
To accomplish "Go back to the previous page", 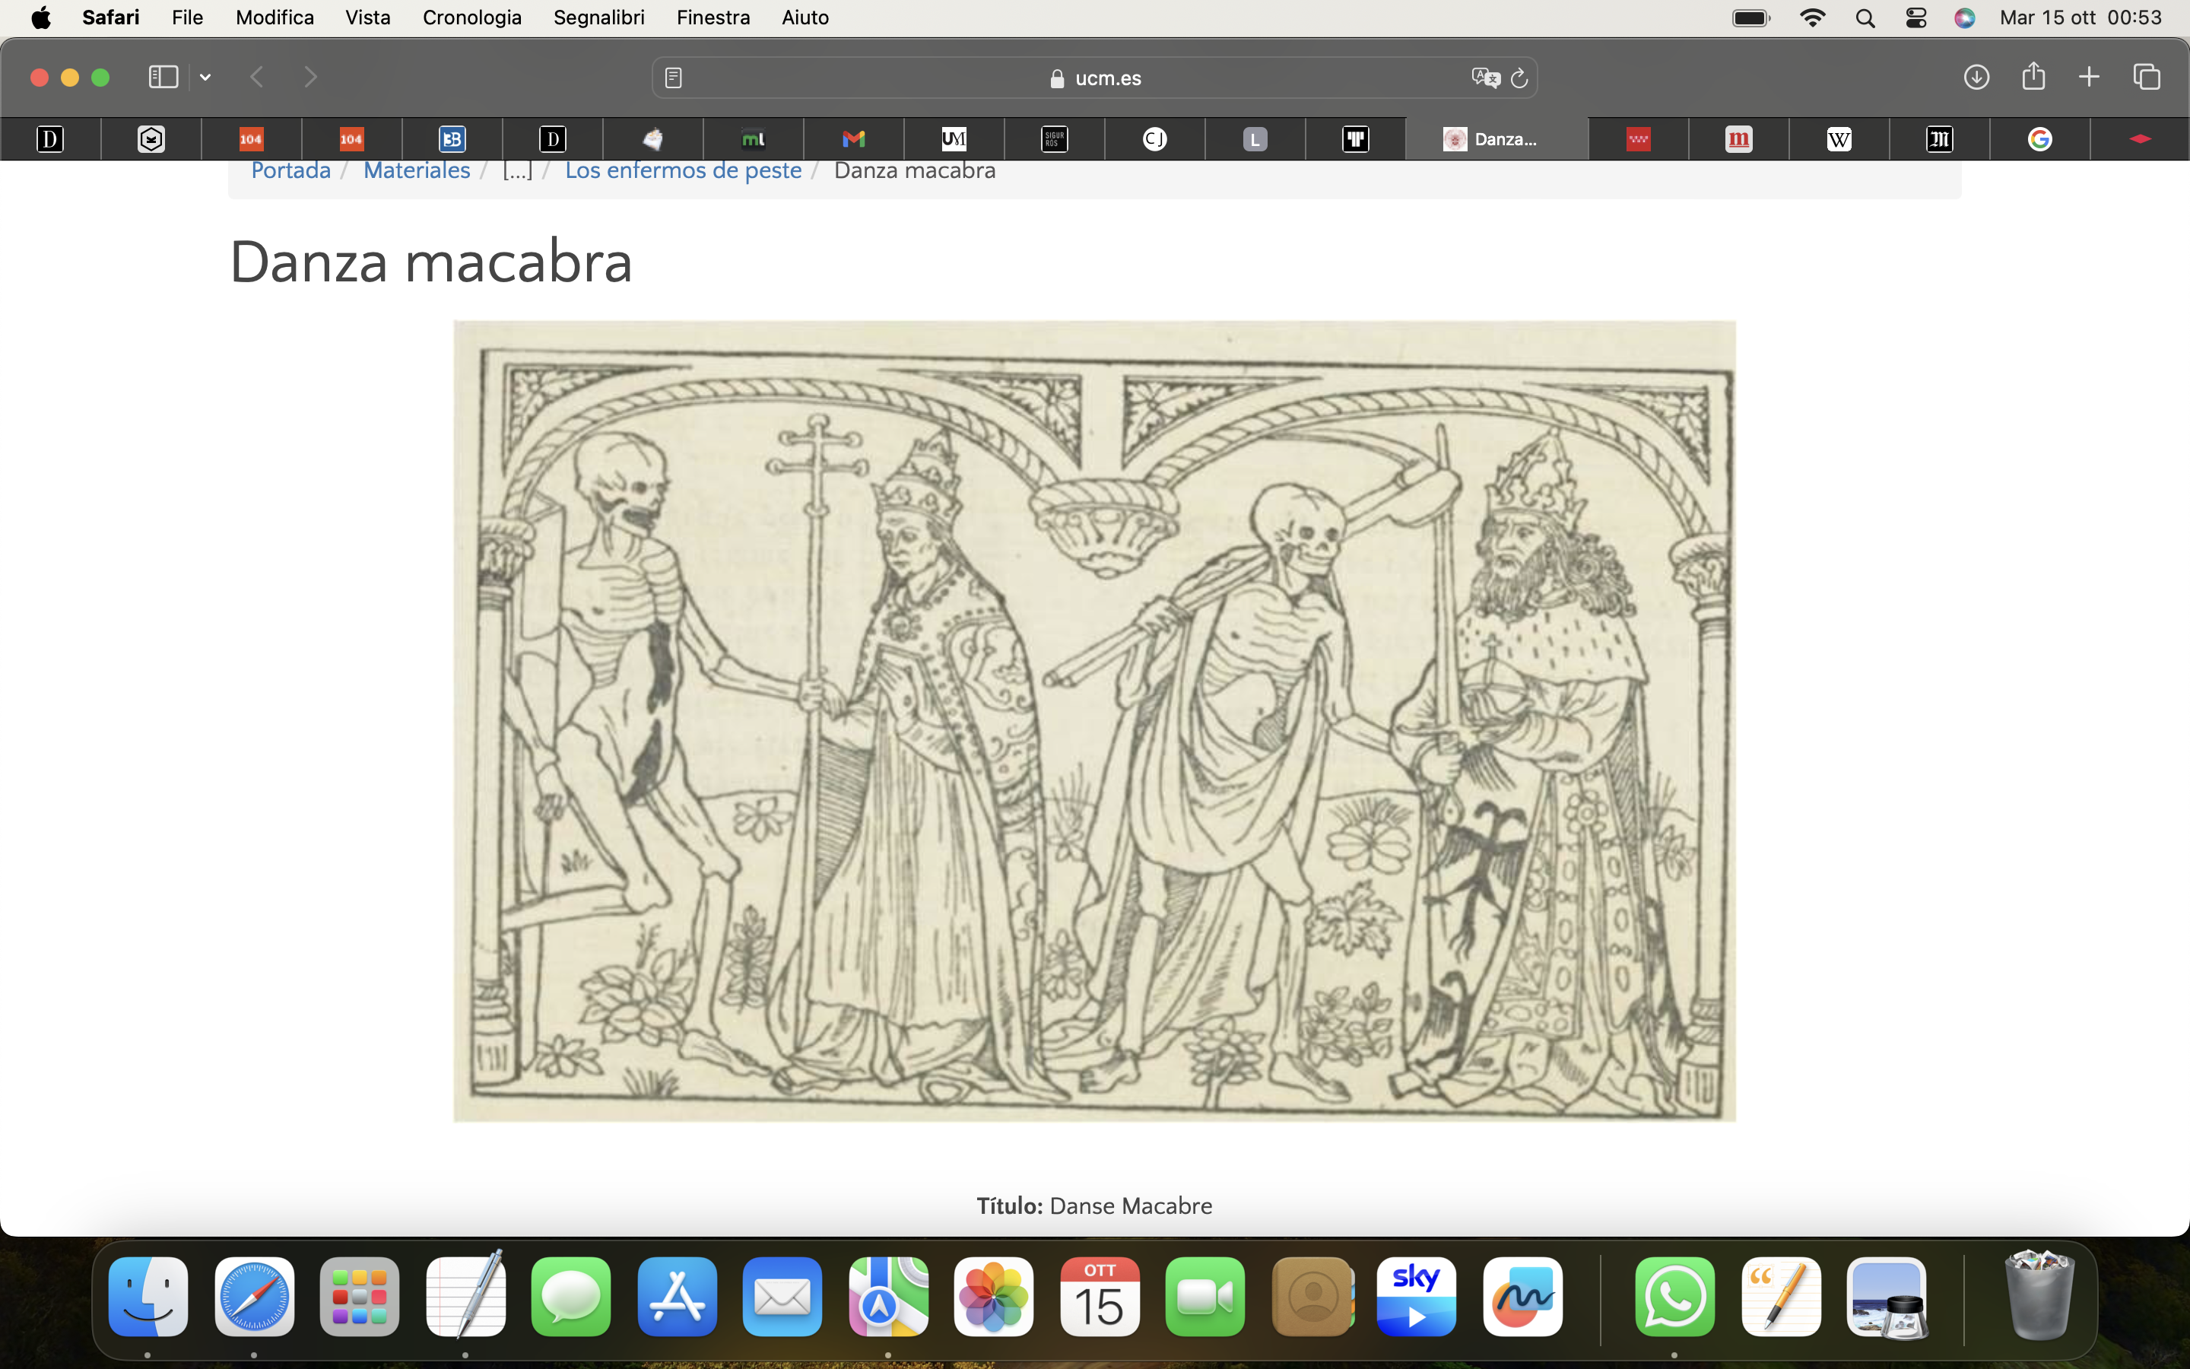I will click(257, 77).
